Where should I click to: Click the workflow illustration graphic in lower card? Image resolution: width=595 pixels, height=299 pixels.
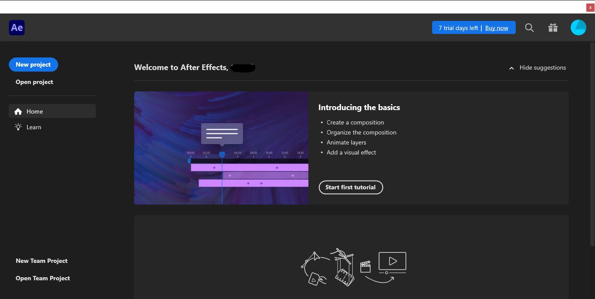[354, 267]
